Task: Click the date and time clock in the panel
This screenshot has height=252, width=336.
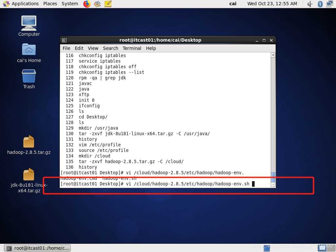Action: point(272,4)
